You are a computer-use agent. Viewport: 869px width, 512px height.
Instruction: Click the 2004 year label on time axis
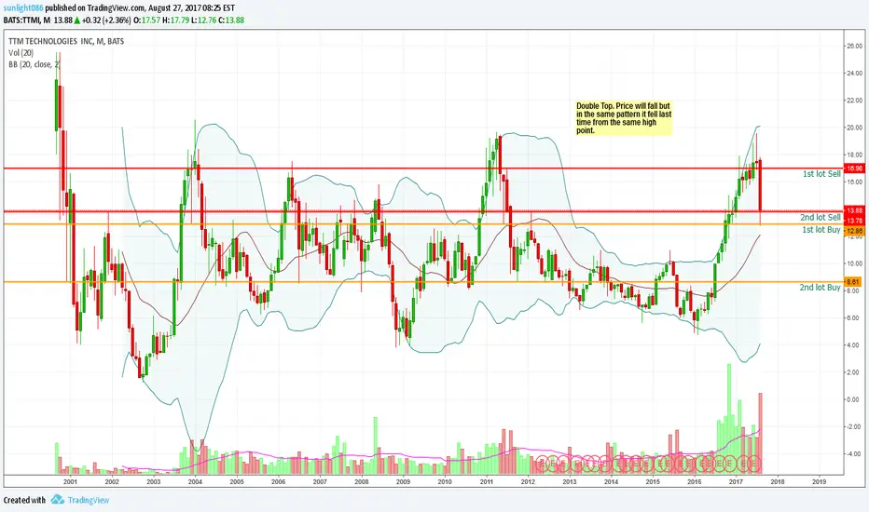[x=195, y=481]
